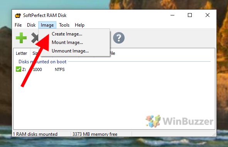Open the Help menu
Screen dimensions: 228x147
click(x=79, y=25)
